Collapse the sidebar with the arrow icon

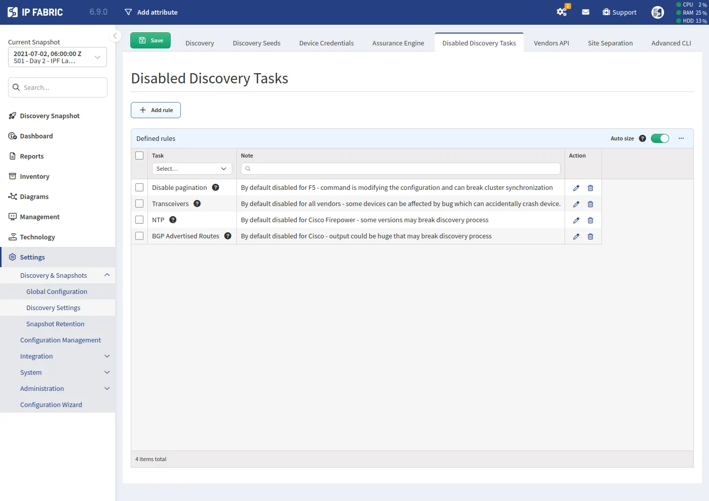pos(115,36)
